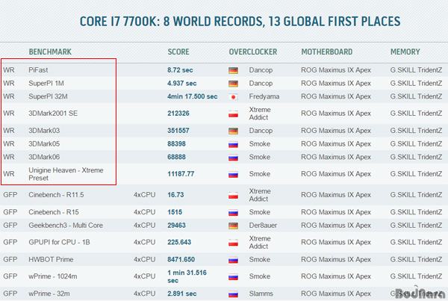448x301 pixels.
Task: Click the 29463 score
Action: pyautogui.click(x=176, y=226)
